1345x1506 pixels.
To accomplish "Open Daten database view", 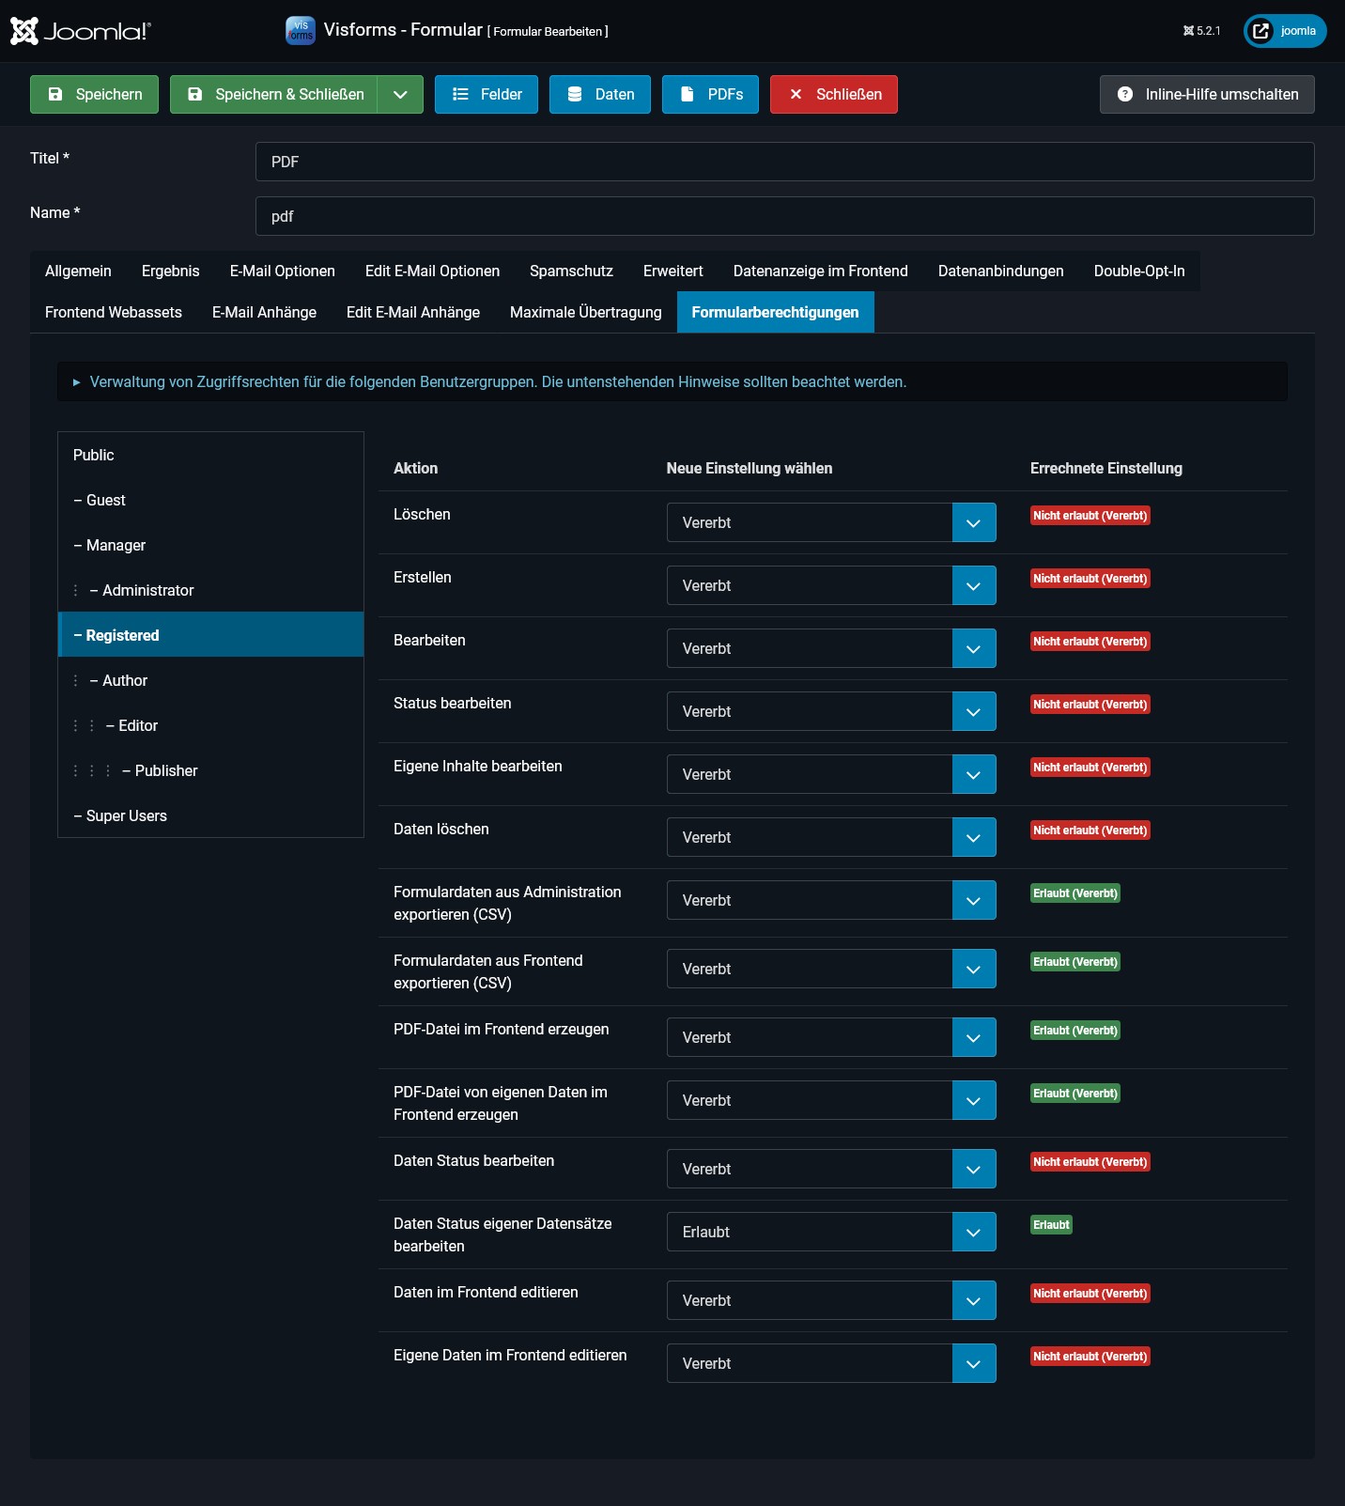I will click(599, 95).
